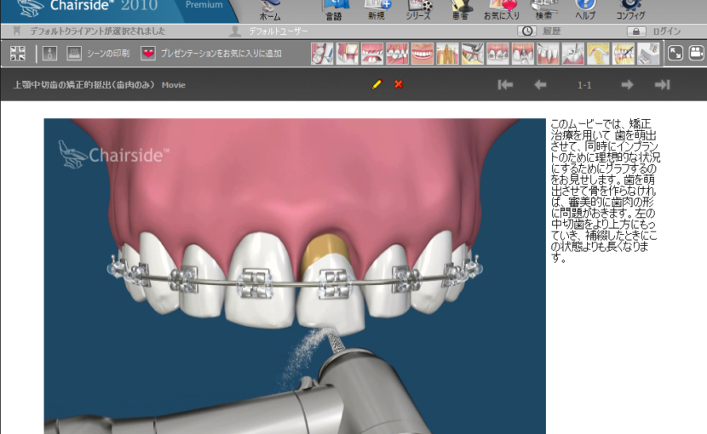Image resolution: width=707 pixels, height=434 pixels.
Task: Open the シリーズ series menu
Action: click(x=418, y=10)
